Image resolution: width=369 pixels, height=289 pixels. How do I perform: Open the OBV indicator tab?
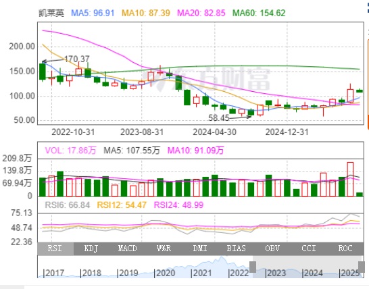coord(273,248)
